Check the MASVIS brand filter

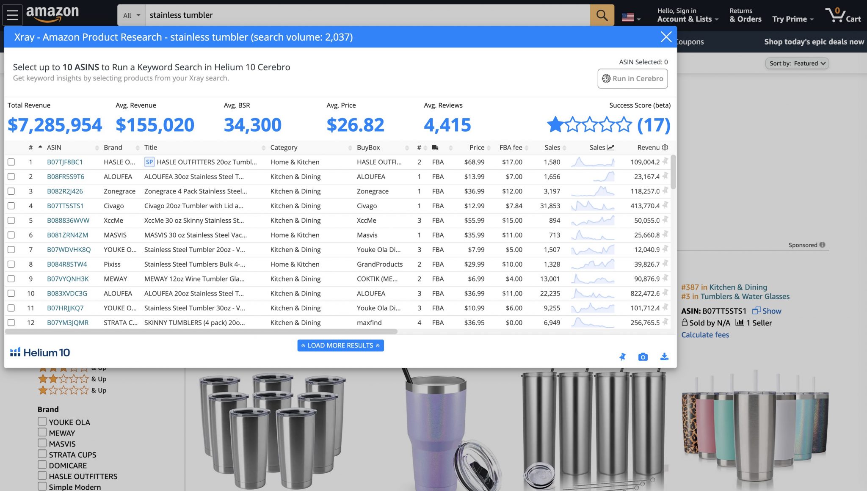(x=42, y=443)
